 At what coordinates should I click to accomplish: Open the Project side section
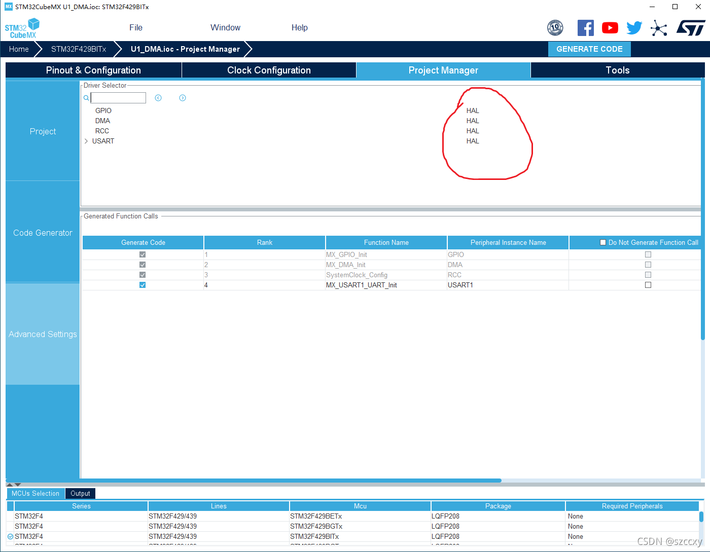[43, 131]
